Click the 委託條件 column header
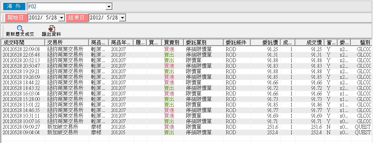373x143 pixels. (x=237, y=42)
